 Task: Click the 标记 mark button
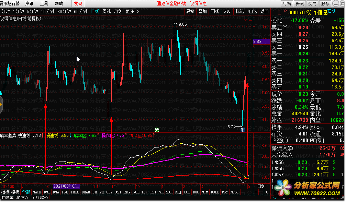point(239,11)
